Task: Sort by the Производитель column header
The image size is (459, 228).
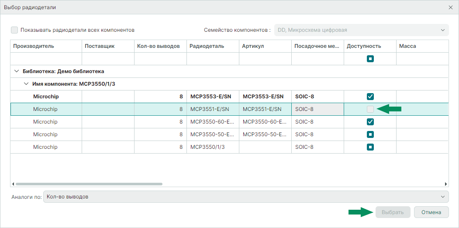Action: 46,46
